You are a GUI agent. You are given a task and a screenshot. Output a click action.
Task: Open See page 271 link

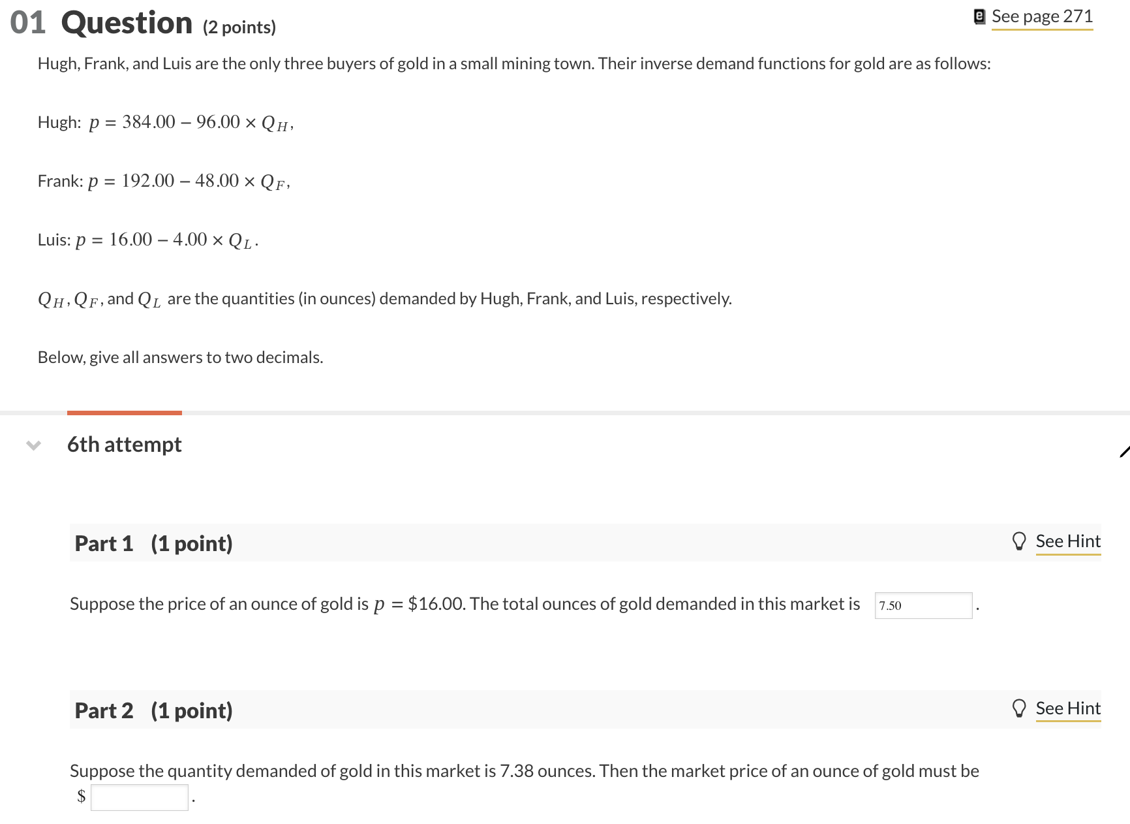click(1041, 16)
